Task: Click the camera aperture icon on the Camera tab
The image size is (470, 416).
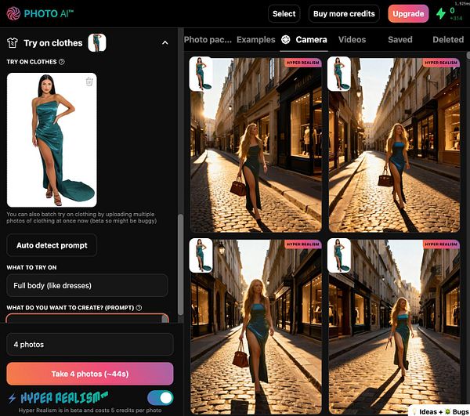Action: pos(286,39)
